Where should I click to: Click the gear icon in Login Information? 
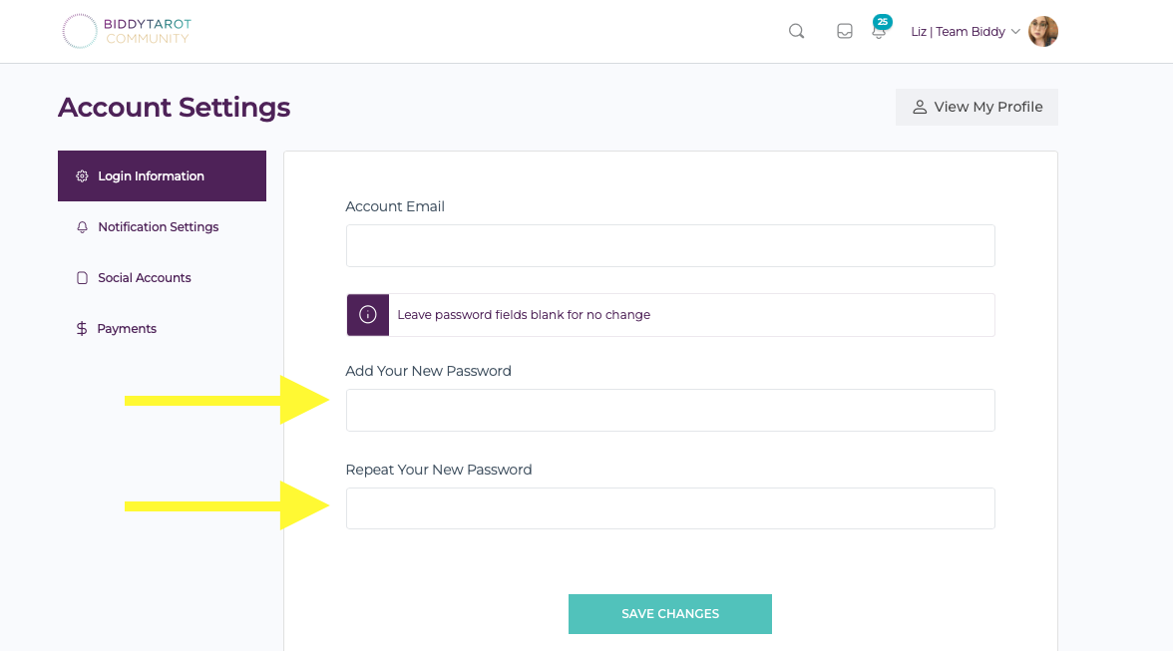[82, 176]
